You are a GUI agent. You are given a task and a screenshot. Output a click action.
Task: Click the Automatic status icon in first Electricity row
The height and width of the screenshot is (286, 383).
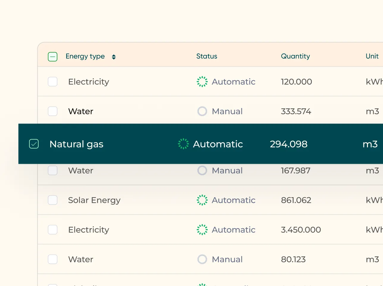(x=202, y=82)
